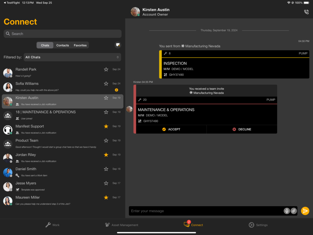Screen dimensions: 313x235
Task: Unfavorite Maureen Miller star
Action: (106, 197)
